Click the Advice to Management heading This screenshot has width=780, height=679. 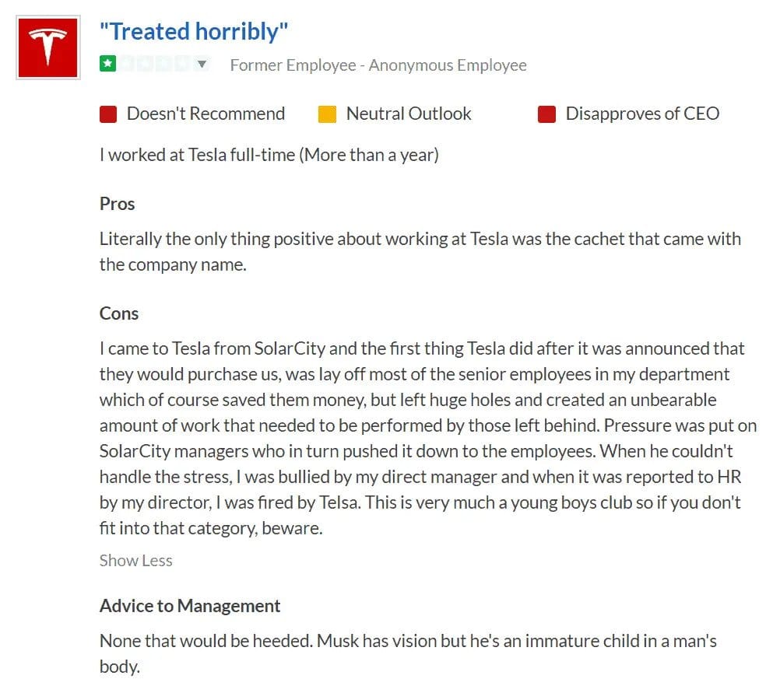point(190,606)
